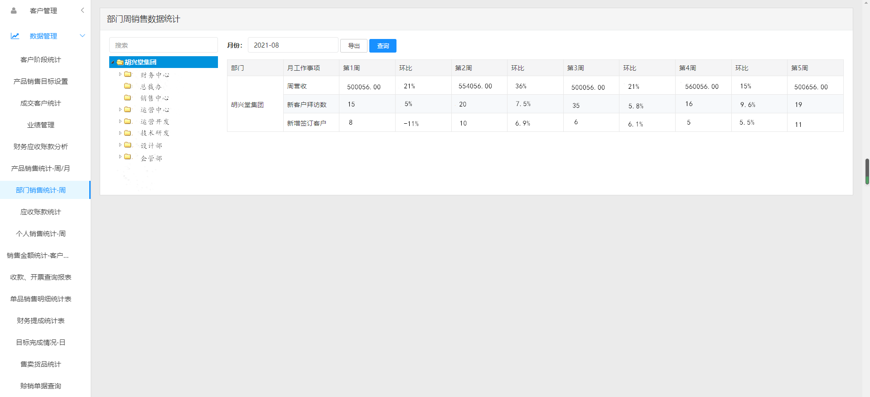Screen dimensions: 870x397
Task: Click the page vertical scrollbar thumb
Action: [x=867, y=171]
